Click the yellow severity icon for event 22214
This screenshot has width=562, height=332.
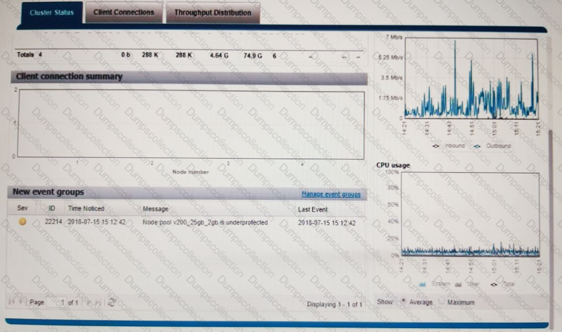point(22,222)
